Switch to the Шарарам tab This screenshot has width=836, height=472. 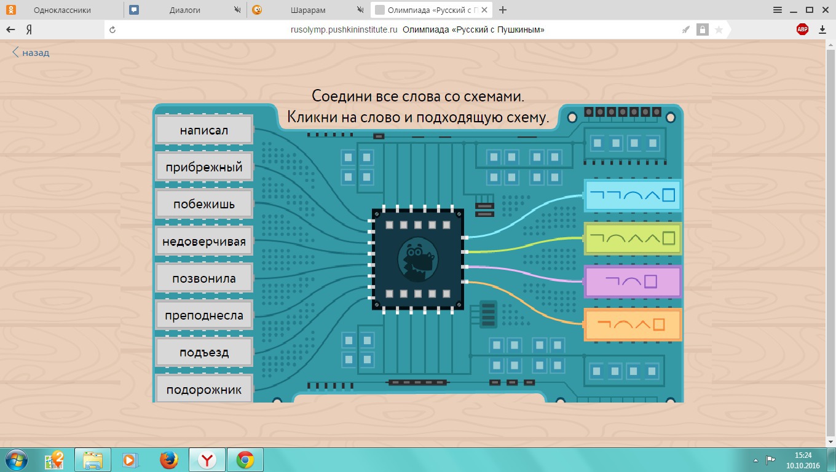(307, 10)
